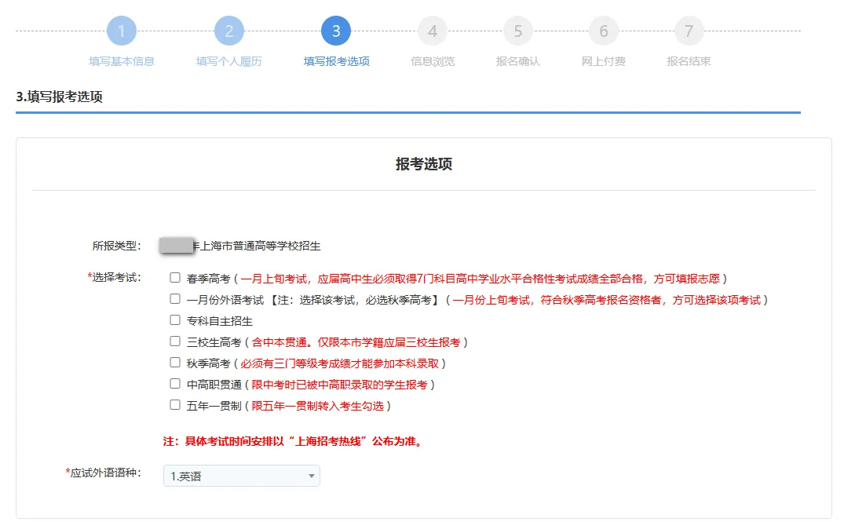Click the 秋季高考 label text
The image size is (844, 522).
208,363
